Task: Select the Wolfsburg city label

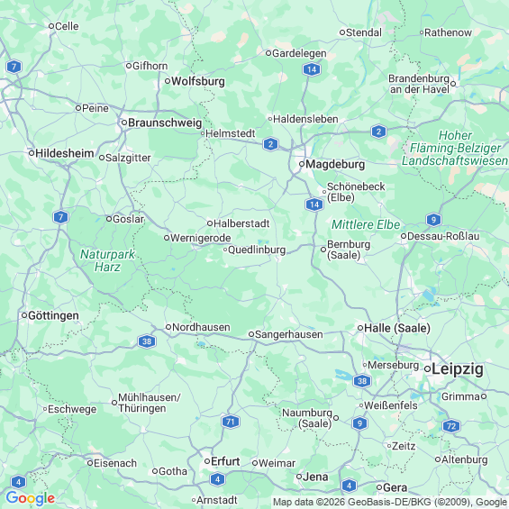Action: click(x=197, y=81)
